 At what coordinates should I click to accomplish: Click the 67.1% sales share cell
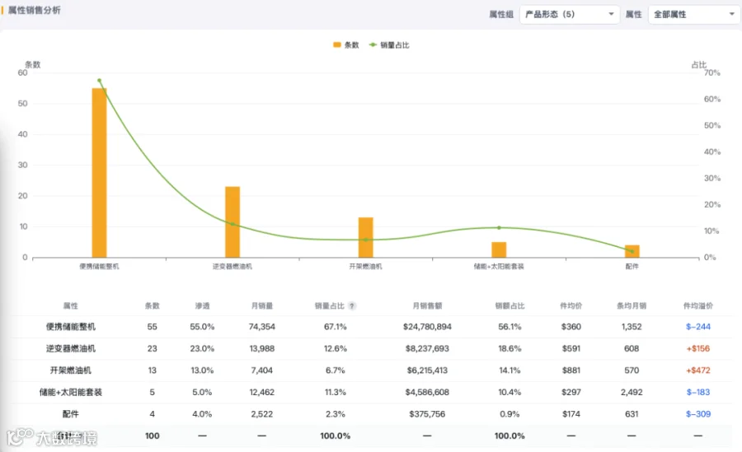point(335,327)
